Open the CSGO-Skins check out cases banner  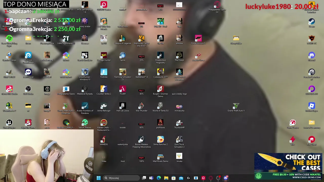(x=288, y=166)
